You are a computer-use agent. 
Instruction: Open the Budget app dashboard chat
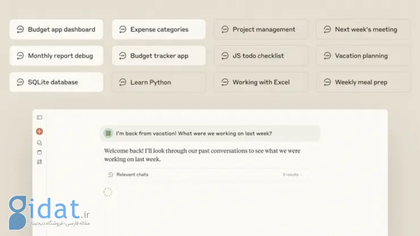pos(56,29)
